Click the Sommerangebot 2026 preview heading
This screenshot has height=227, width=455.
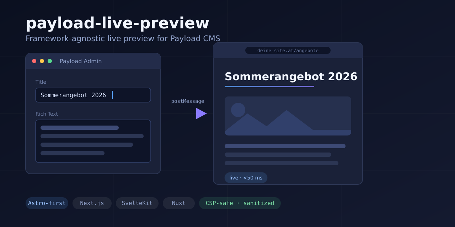(x=291, y=77)
